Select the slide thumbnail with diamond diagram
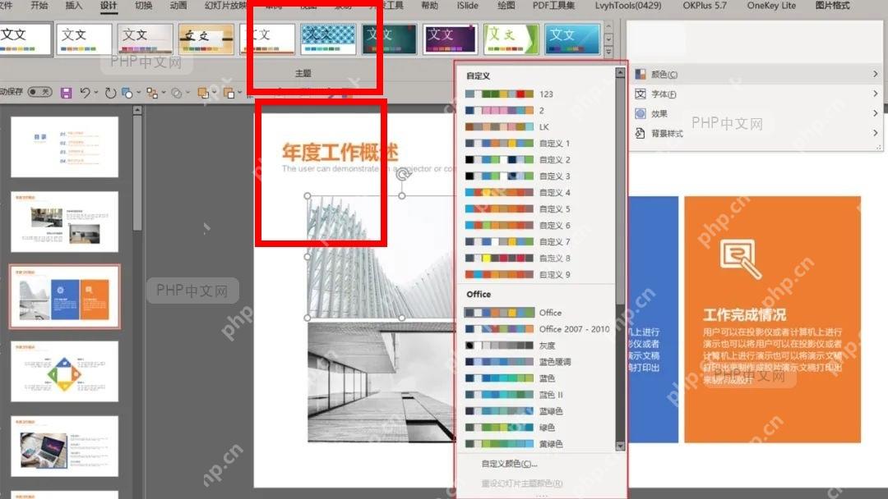The width and height of the screenshot is (888, 499). [x=65, y=371]
